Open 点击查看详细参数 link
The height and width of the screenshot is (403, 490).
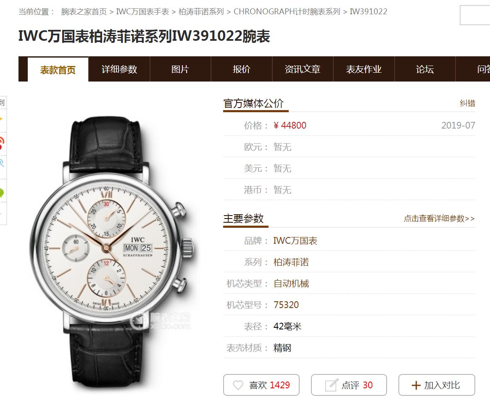[439, 219]
